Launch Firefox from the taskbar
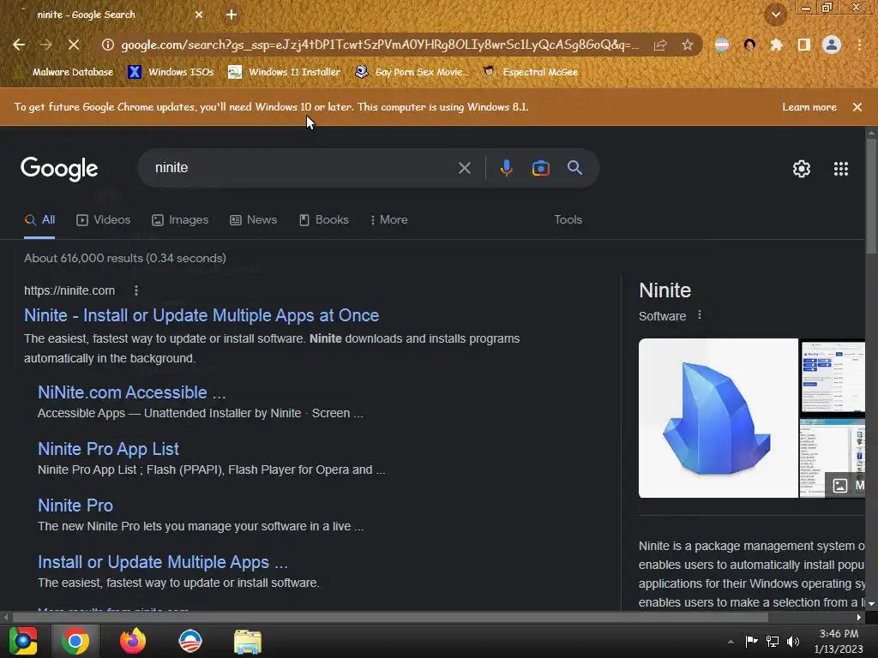878x658 pixels. coord(133,641)
